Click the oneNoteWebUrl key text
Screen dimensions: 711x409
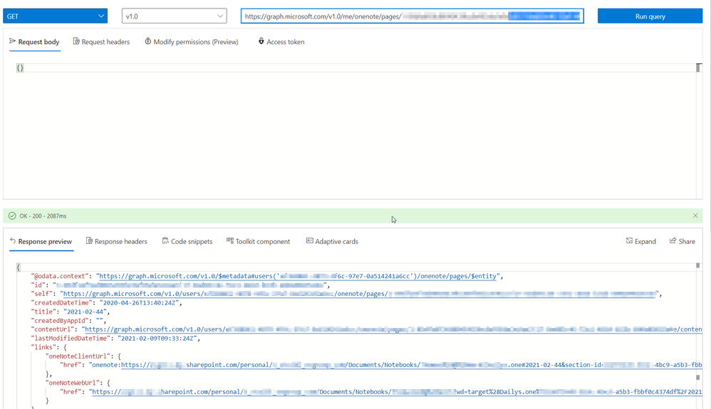[x=72, y=383]
